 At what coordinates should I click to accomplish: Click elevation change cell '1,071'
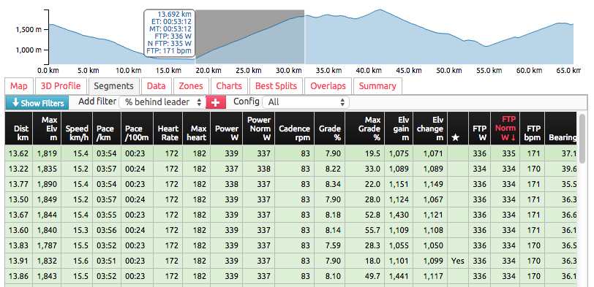430,153
